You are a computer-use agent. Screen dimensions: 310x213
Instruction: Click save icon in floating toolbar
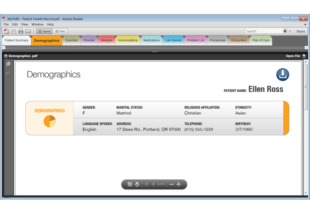coord(130,184)
